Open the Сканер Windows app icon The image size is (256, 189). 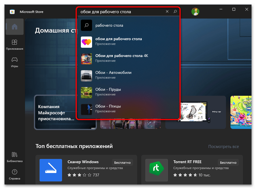(x=51, y=170)
